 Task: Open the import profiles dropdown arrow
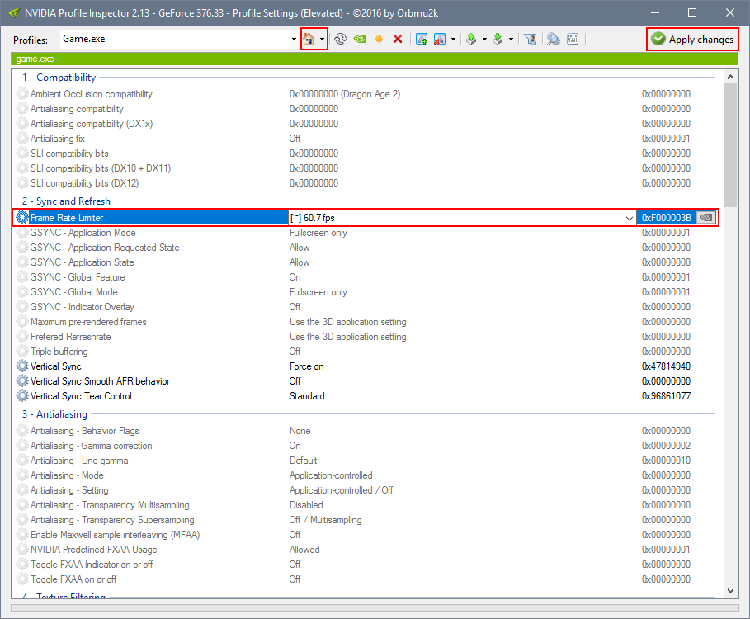pyautogui.click(x=511, y=40)
